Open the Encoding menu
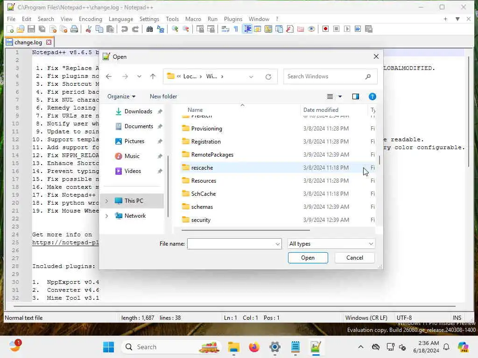The width and height of the screenshot is (478, 358). tap(91, 19)
